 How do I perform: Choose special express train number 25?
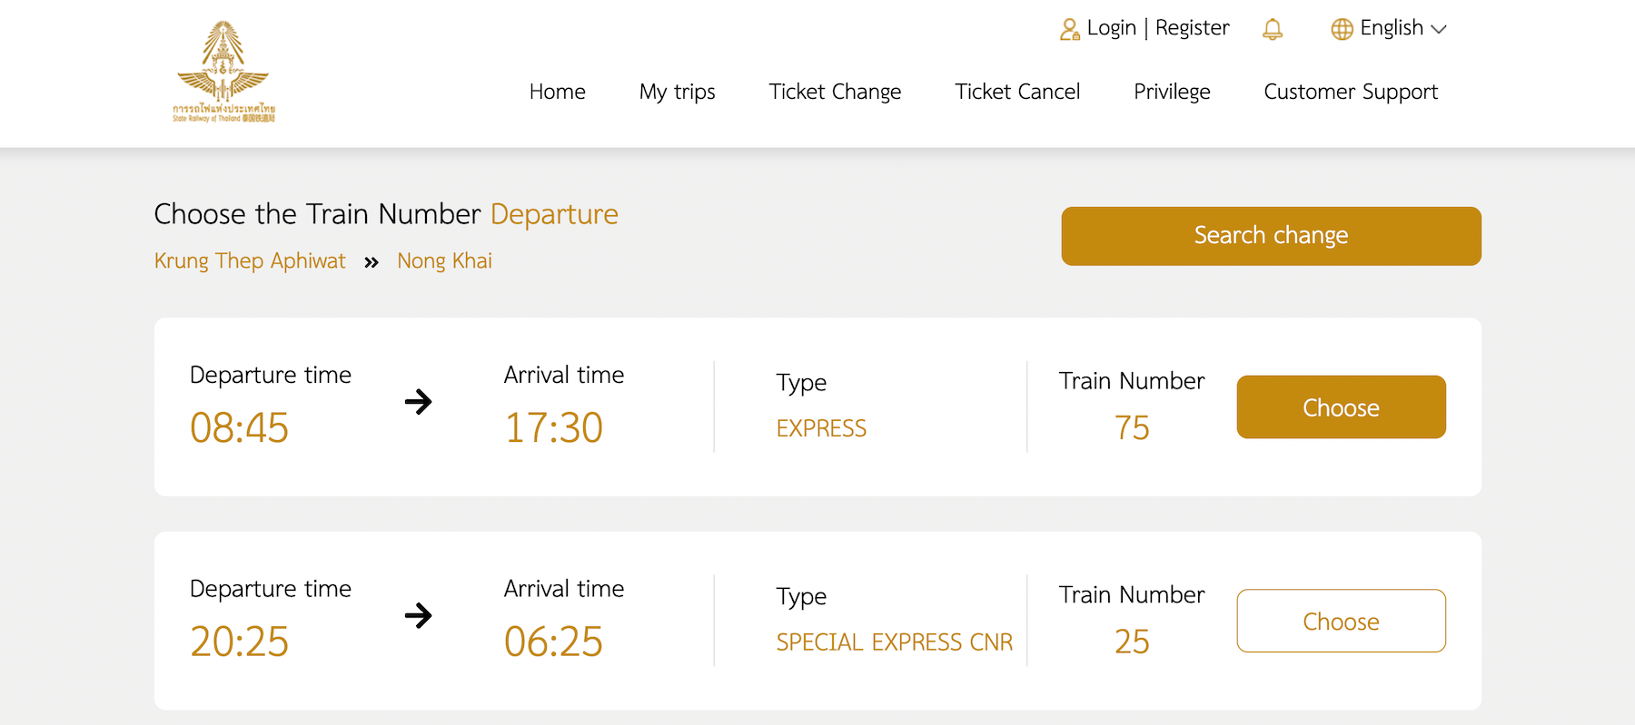(x=1341, y=622)
